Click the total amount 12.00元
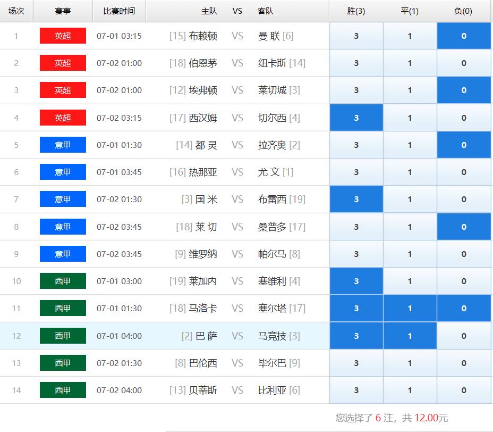The image size is (493, 432). point(431,418)
